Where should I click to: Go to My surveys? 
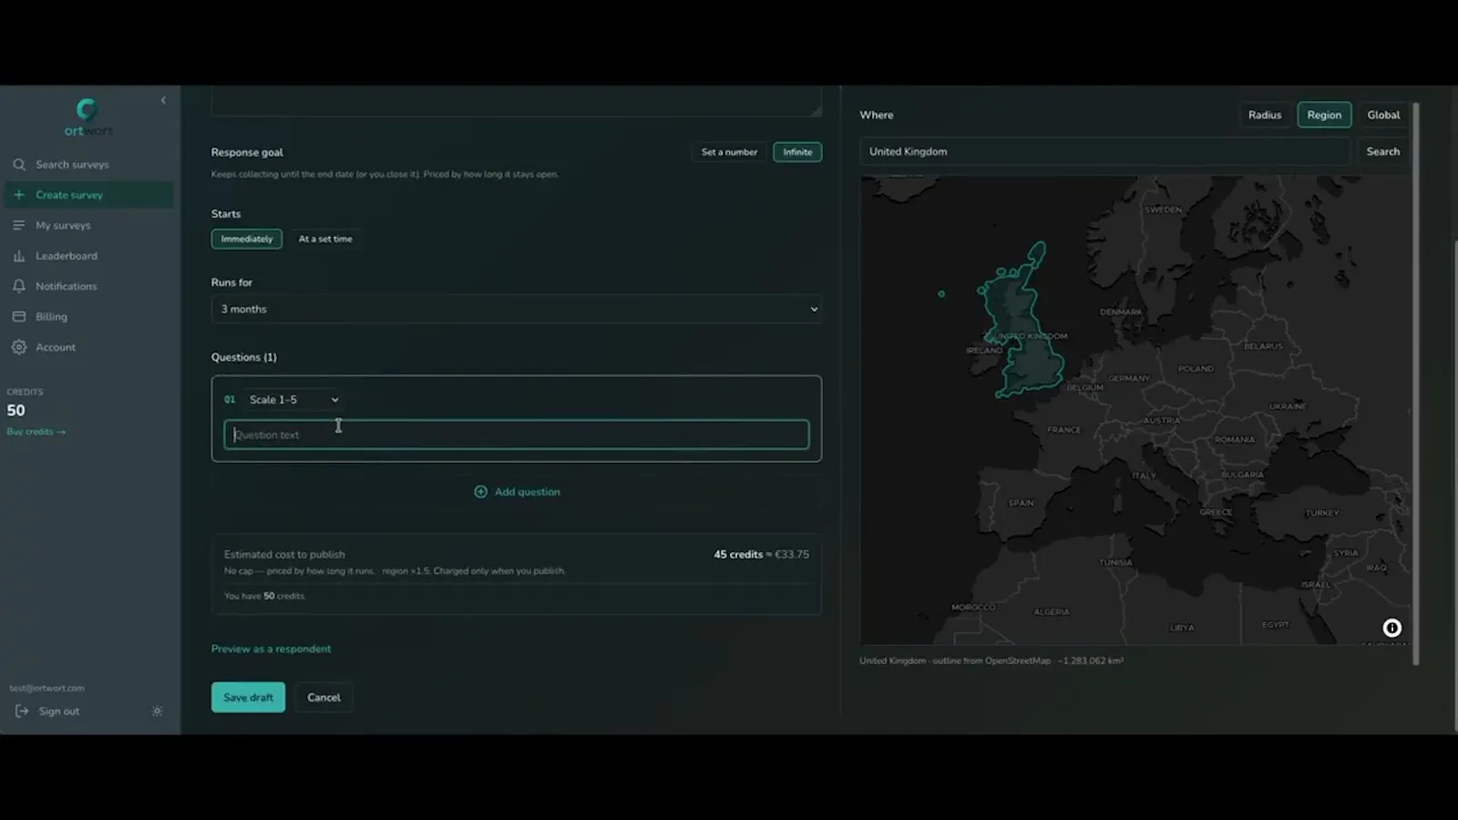tap(89, 225)
